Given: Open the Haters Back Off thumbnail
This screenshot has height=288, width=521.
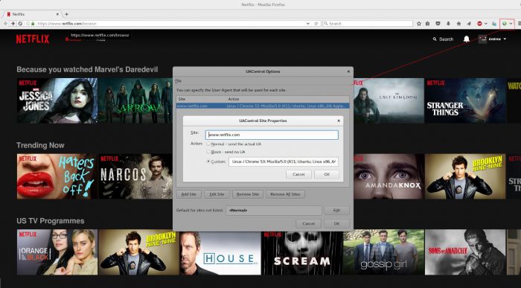Looking at the screenshot, I should coord(57,176).
